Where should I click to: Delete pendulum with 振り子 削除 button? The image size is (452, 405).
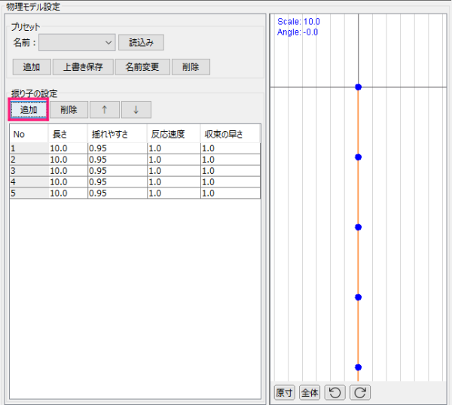(x=69, y=110)
